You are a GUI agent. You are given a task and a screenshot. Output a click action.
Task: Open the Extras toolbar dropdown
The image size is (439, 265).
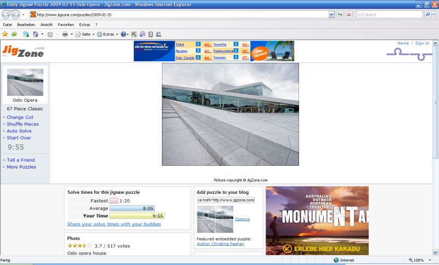click(x=107, y=34)
